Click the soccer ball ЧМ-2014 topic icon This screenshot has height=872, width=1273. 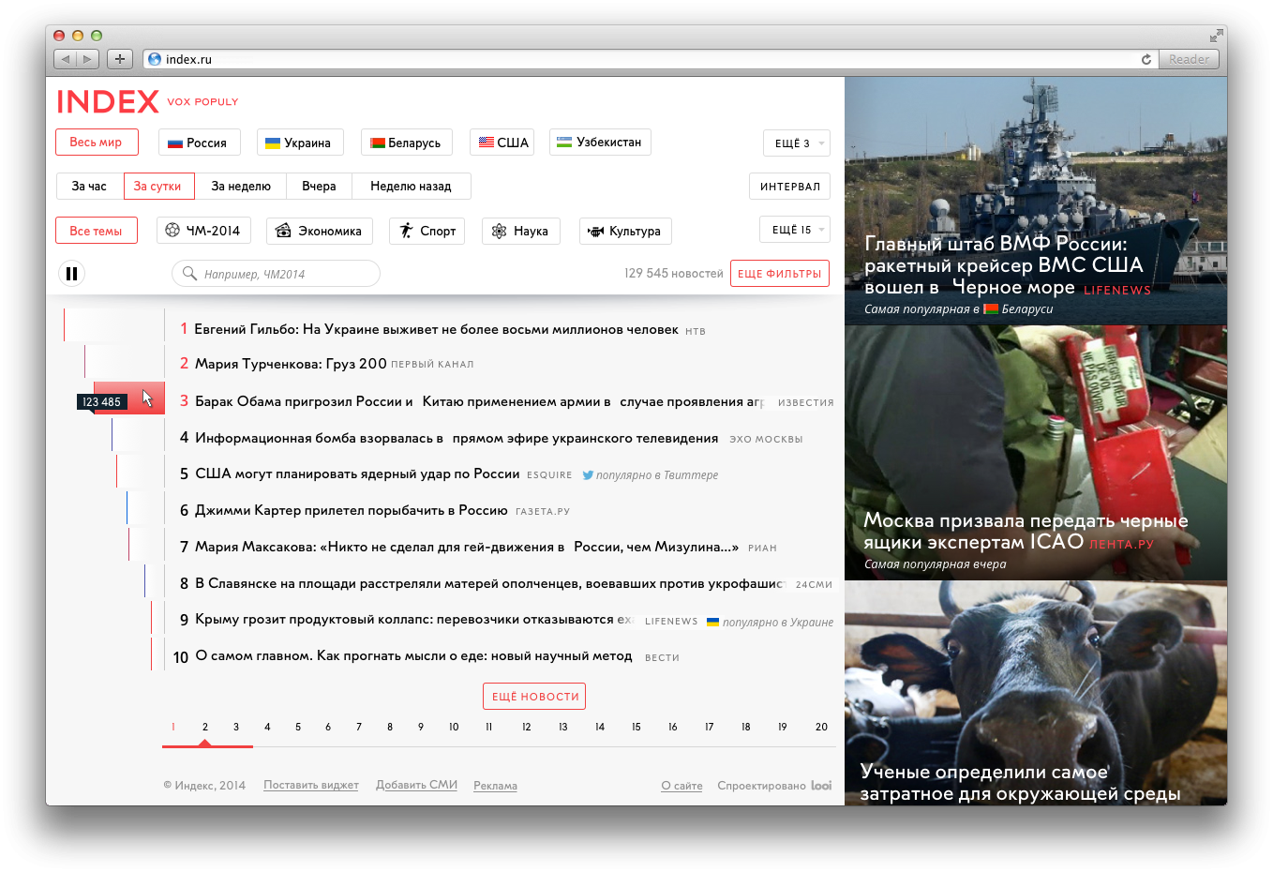pos(172,231)
